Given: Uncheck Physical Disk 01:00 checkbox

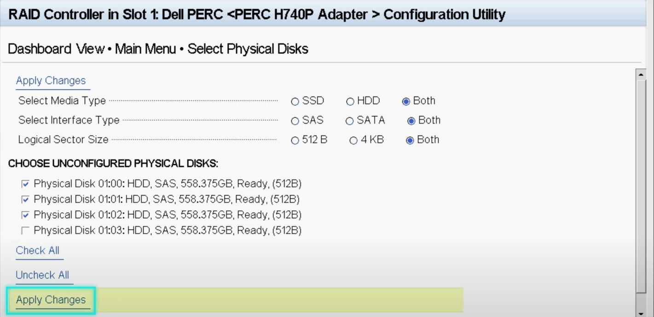Looking at the screenshot, I should pos(25,184).
